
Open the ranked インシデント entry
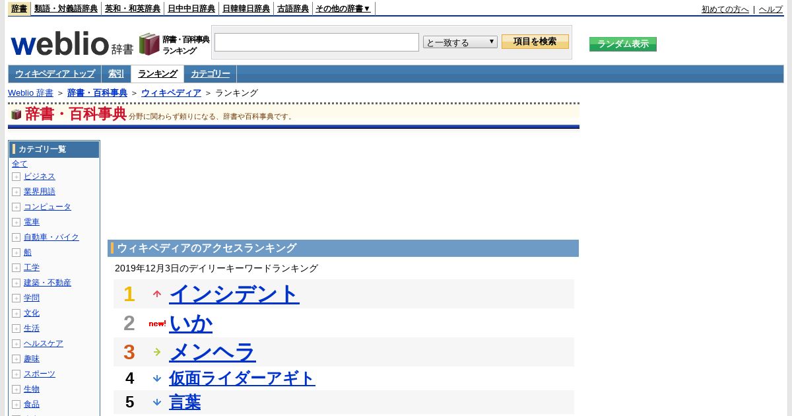234,294
